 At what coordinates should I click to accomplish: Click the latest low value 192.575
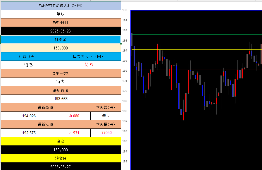click(x=29, y=133)
